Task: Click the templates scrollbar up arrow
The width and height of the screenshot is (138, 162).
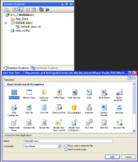Action: [x=134, y=84]
